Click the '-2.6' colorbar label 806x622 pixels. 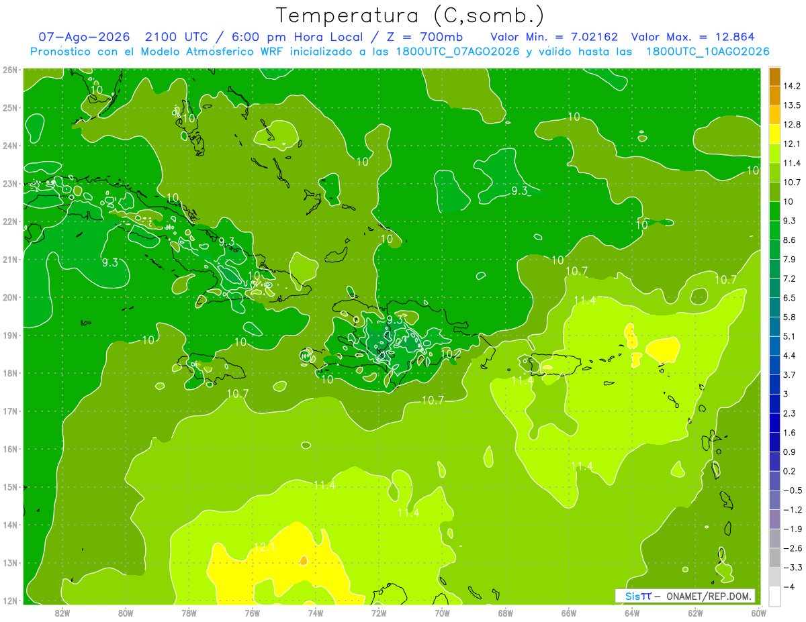(793, 548)
